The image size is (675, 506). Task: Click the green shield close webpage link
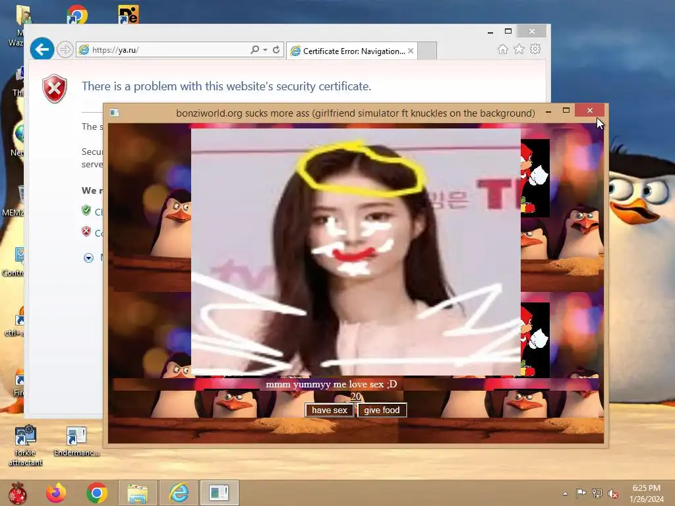pos(86,210)
